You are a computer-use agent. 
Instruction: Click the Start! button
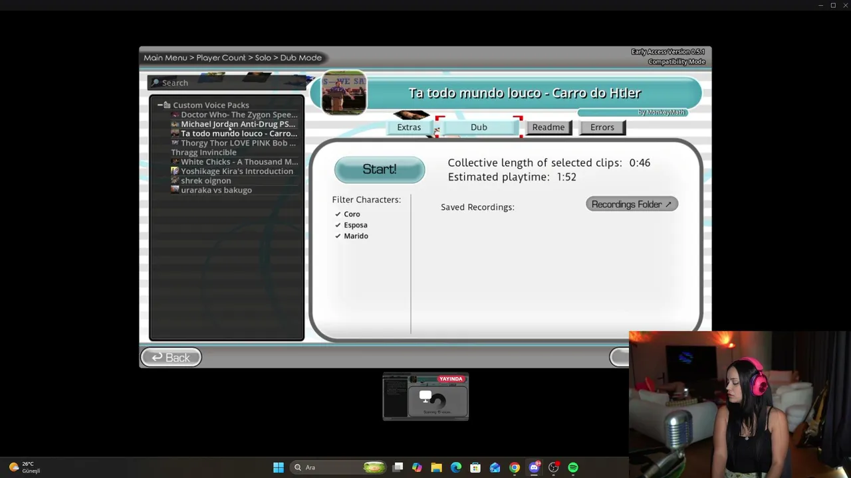point(380,170)
